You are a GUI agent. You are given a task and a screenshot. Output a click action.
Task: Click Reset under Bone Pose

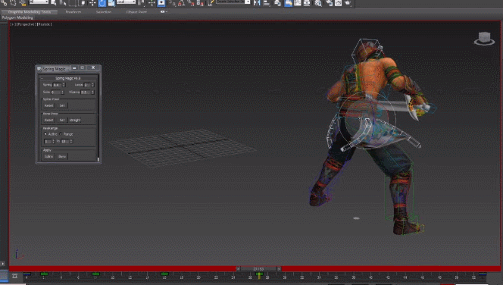[x=48, y=120]
